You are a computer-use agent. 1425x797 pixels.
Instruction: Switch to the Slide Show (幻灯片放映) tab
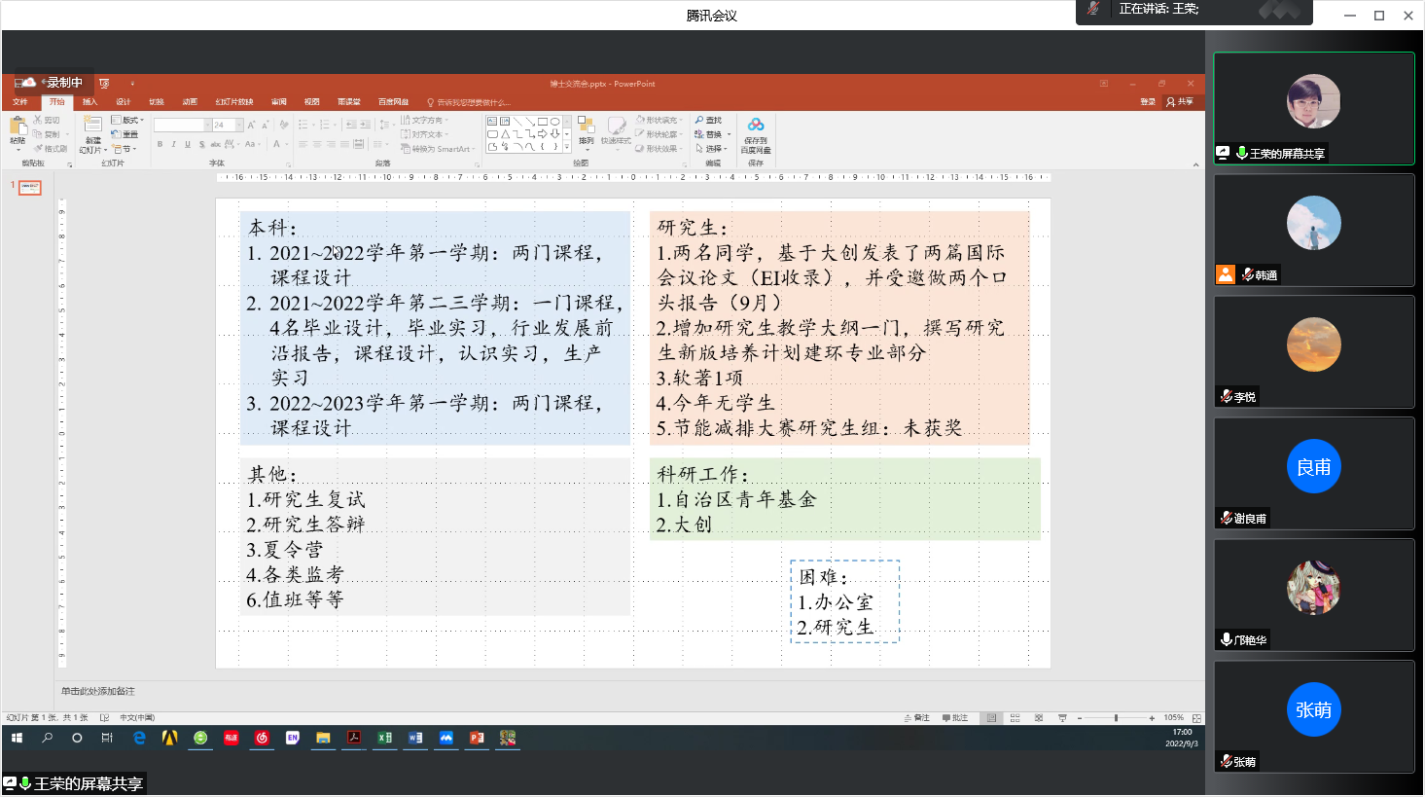(233, 102)
